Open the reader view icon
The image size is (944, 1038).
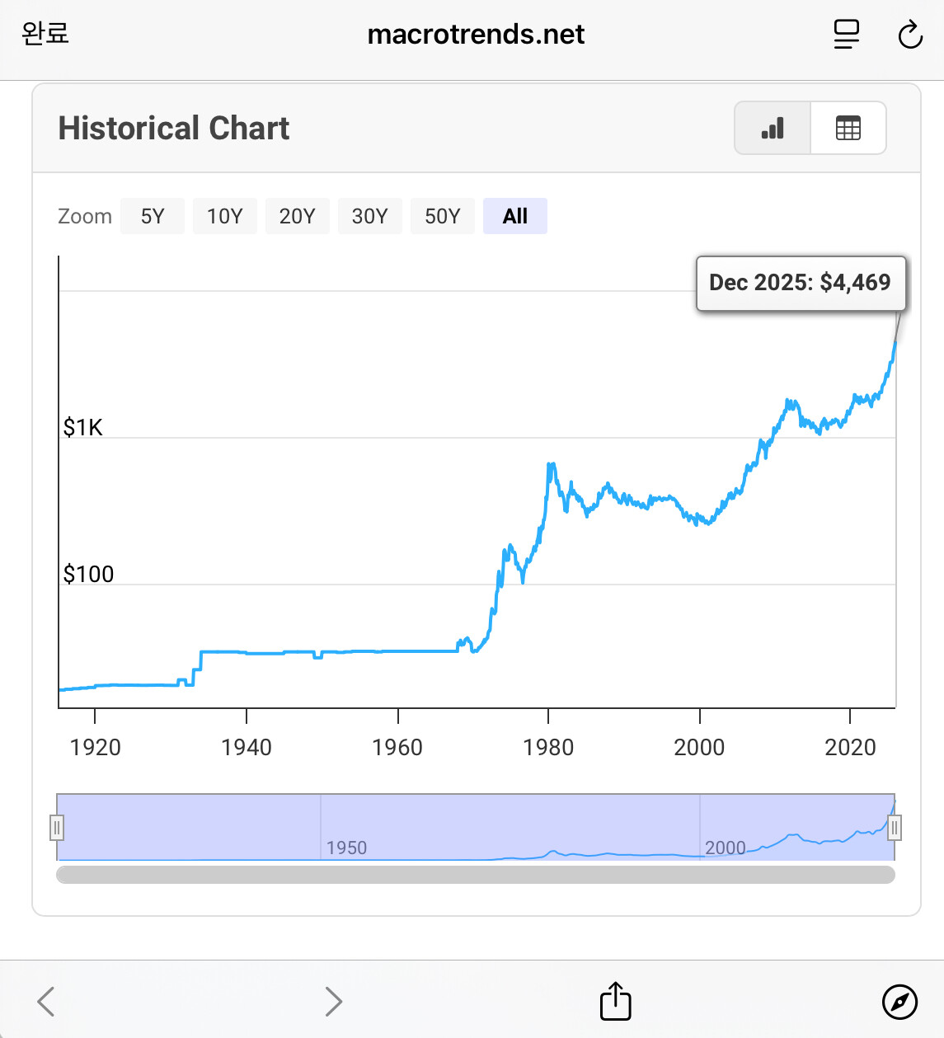[846, 35]
